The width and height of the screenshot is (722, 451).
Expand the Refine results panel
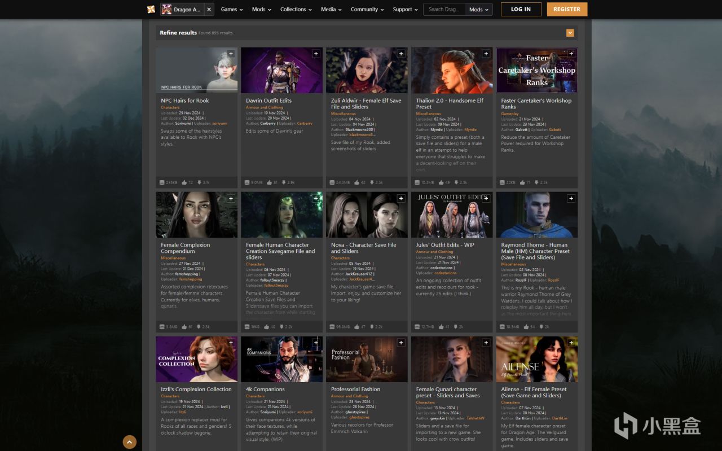(570, 33)
